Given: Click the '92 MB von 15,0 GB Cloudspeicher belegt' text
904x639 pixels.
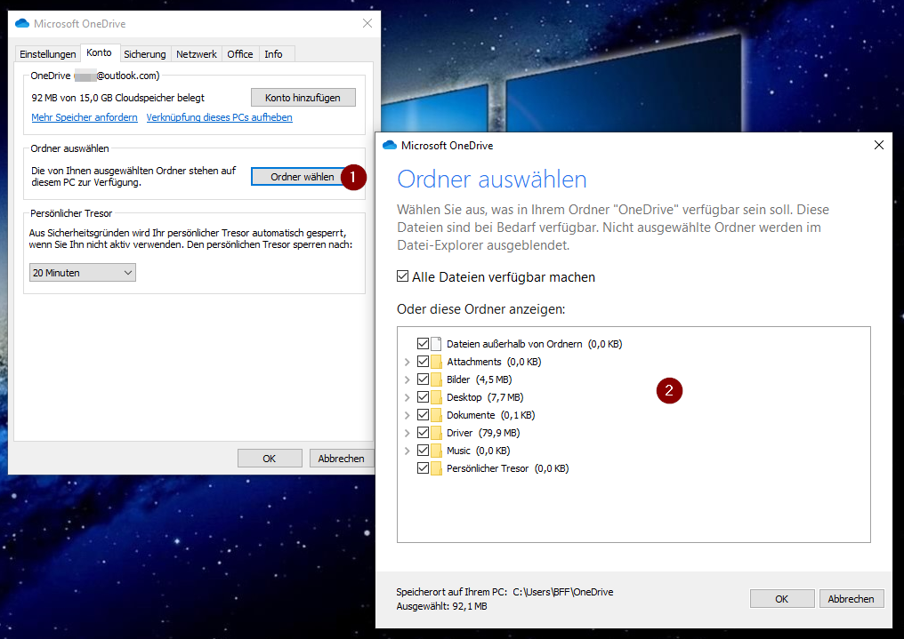Looking at the screenshot, I should coord(117,98).
